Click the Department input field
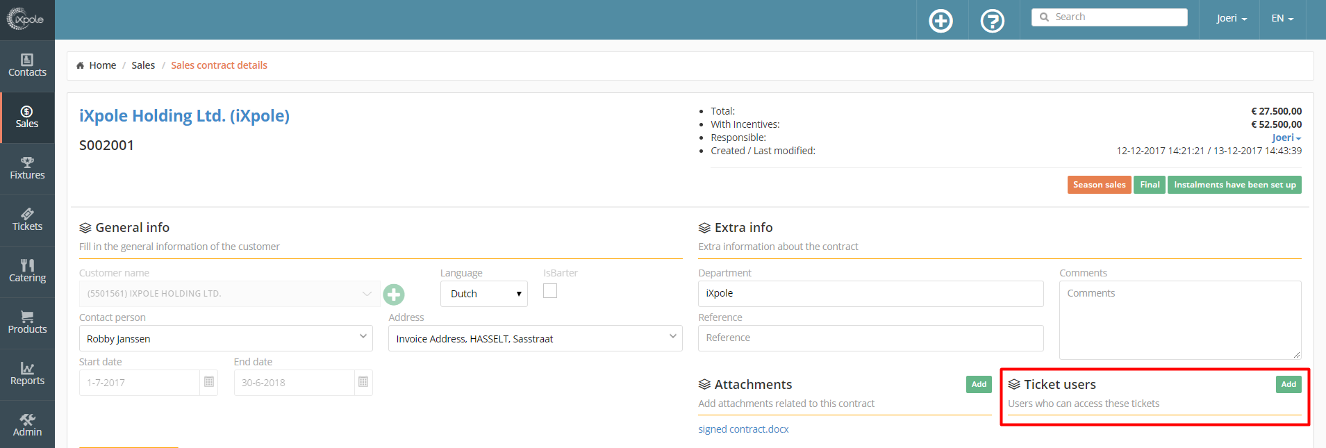The image size is (1326, 448). pos(870,294)
